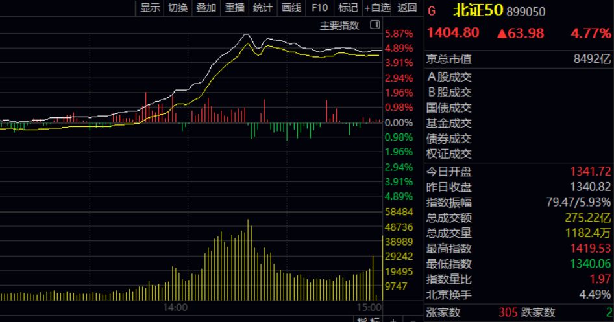Start the 重播 replay function
Screen dimensions: 614x322
[234, 8]
